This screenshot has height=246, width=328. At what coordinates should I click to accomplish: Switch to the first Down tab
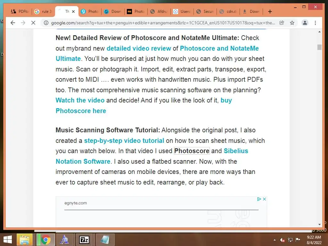(x=113, y=12)
